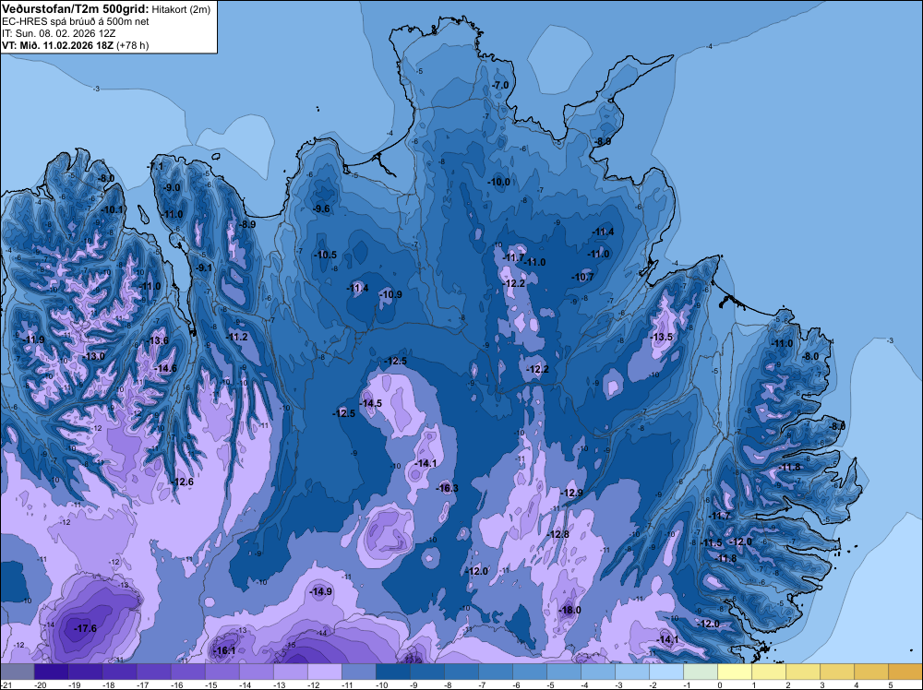Click the -10.5 temperature value
Viewport: 923px width, 690px height.
pos(326,255)
